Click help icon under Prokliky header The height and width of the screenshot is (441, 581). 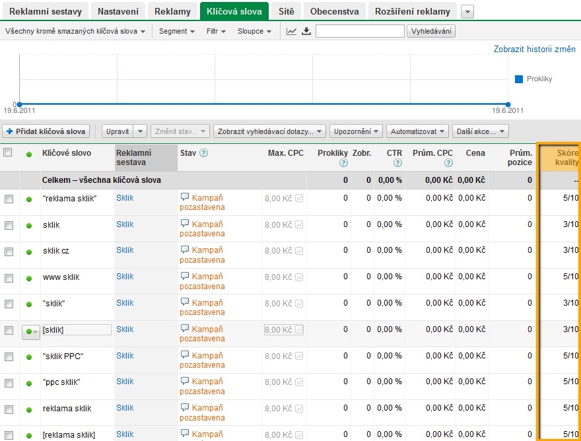pos(343,163)
